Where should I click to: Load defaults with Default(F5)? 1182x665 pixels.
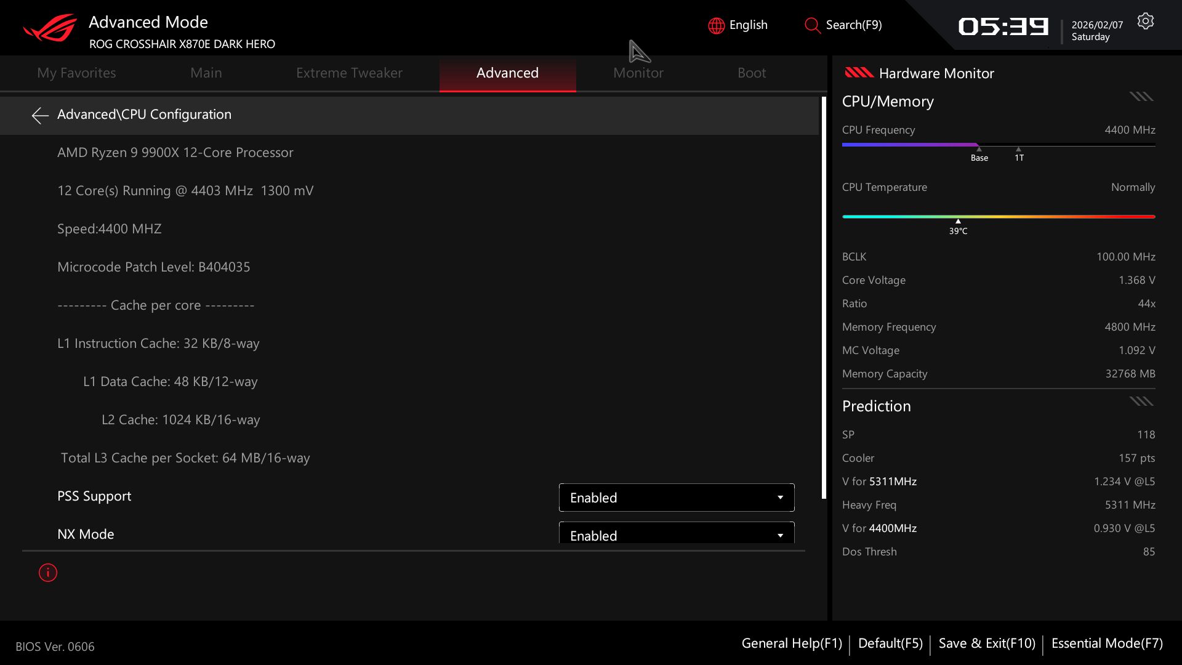pos(890,643)
